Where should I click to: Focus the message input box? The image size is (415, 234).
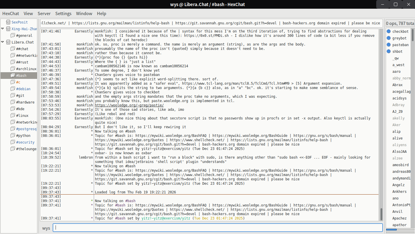coord(217,228)
